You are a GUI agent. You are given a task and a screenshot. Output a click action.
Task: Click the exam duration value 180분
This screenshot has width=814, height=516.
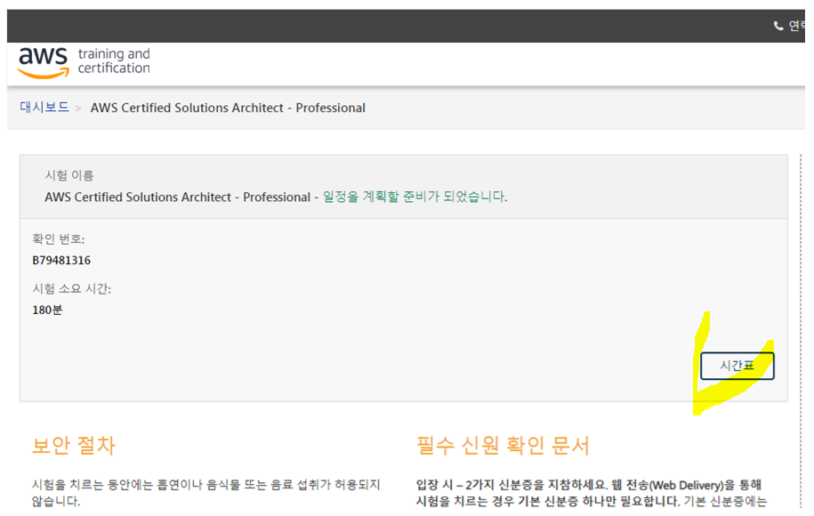pos(47,310)
